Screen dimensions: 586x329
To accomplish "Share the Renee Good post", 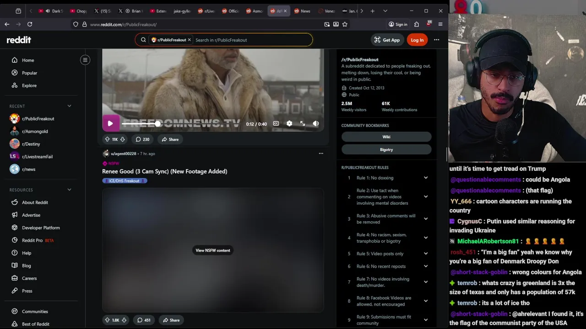I will click(171, 320).
